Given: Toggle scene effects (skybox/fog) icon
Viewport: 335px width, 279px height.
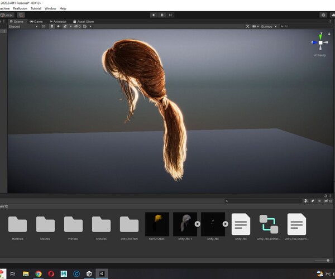Looking at the screenshot, I should coord(65,26).
